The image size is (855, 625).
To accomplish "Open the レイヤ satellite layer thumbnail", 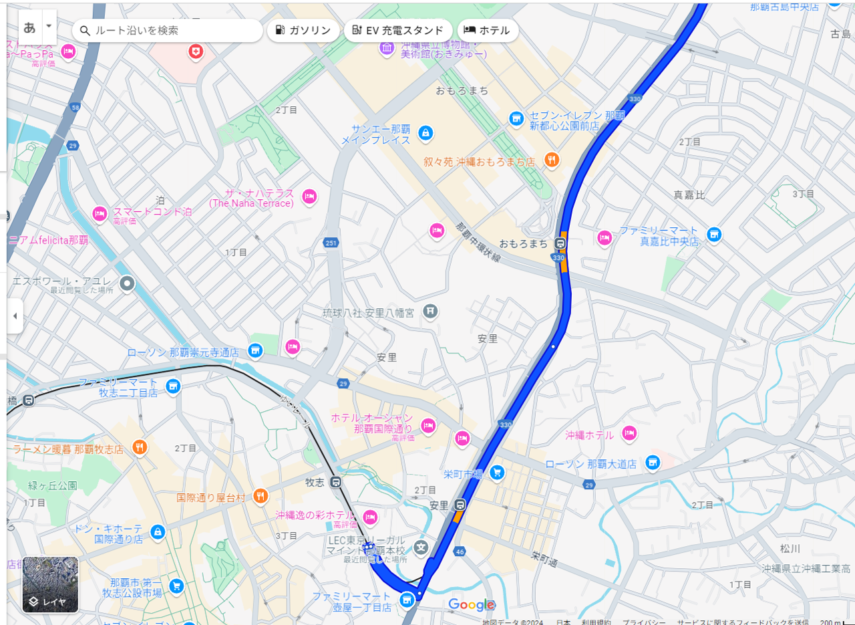I will [x=50, y=585].
